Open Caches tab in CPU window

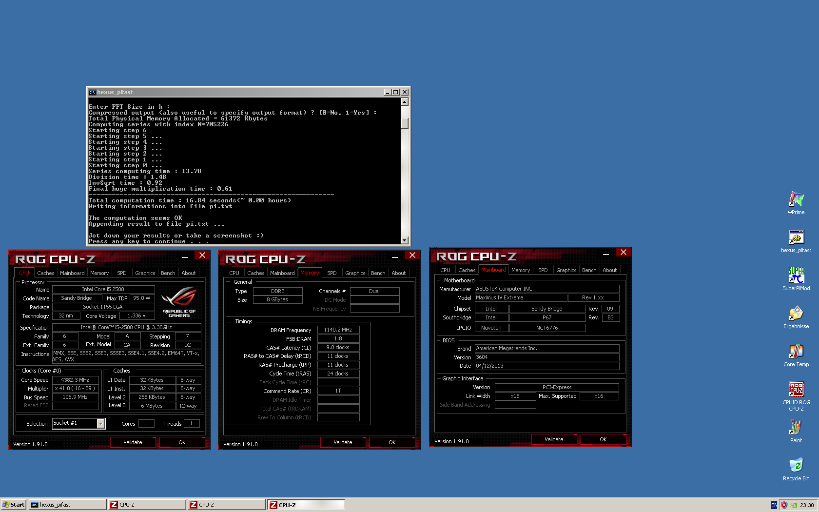(x=46, y=273)
